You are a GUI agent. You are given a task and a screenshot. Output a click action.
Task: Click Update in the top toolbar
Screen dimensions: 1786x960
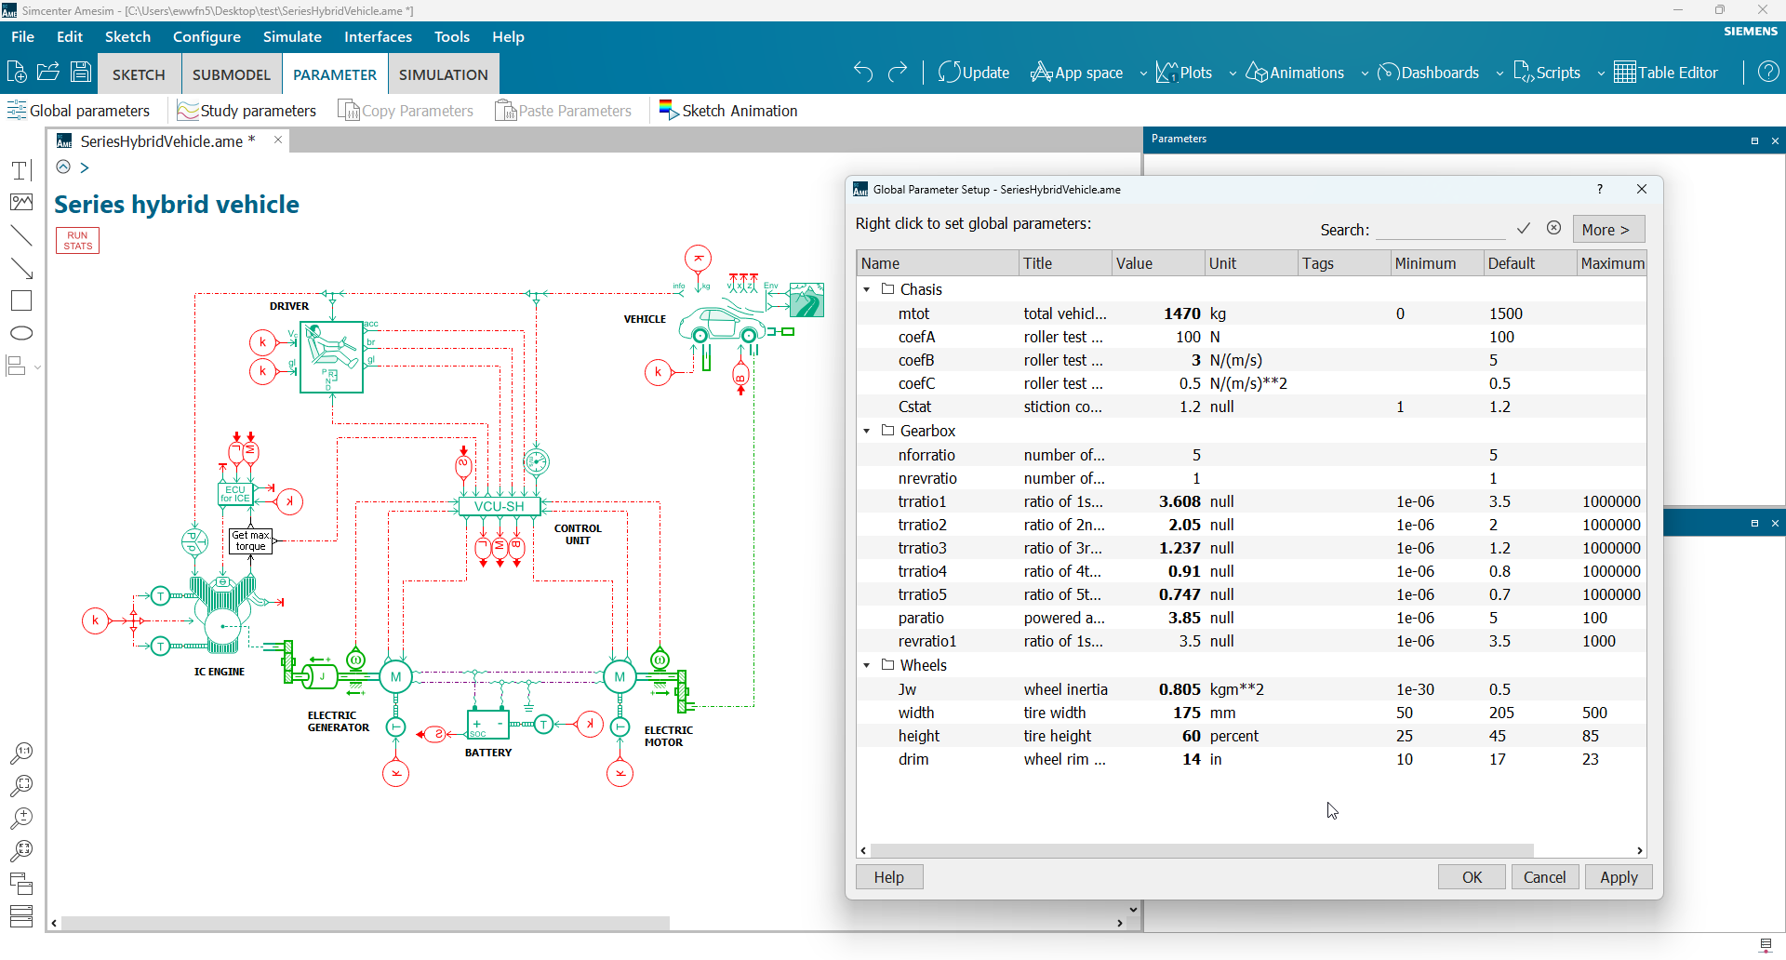coord(974,73)
